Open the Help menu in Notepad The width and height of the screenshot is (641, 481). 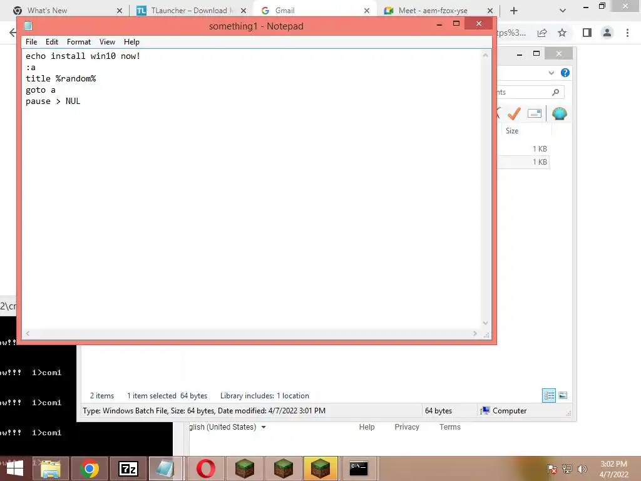(131, 42)
